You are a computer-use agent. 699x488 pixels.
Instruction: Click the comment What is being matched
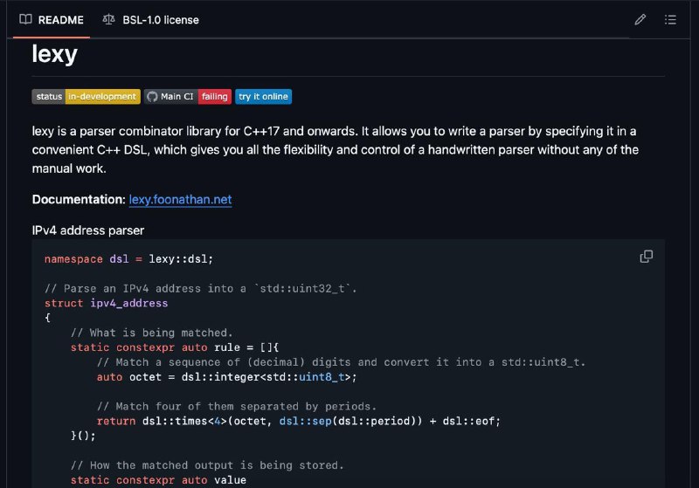click(151, 333)
